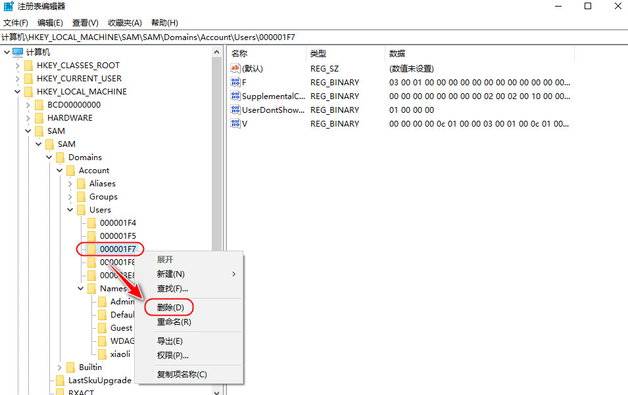Collapse the Users key branch
Viewport: 628px width, 395px height.
(70, 209)
